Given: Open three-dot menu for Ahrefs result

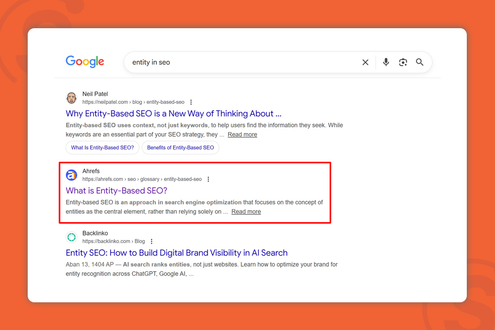Looking at the screenshot, I should (208, 180).
